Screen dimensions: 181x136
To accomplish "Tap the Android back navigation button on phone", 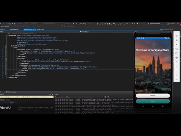I will pos(143,107).
